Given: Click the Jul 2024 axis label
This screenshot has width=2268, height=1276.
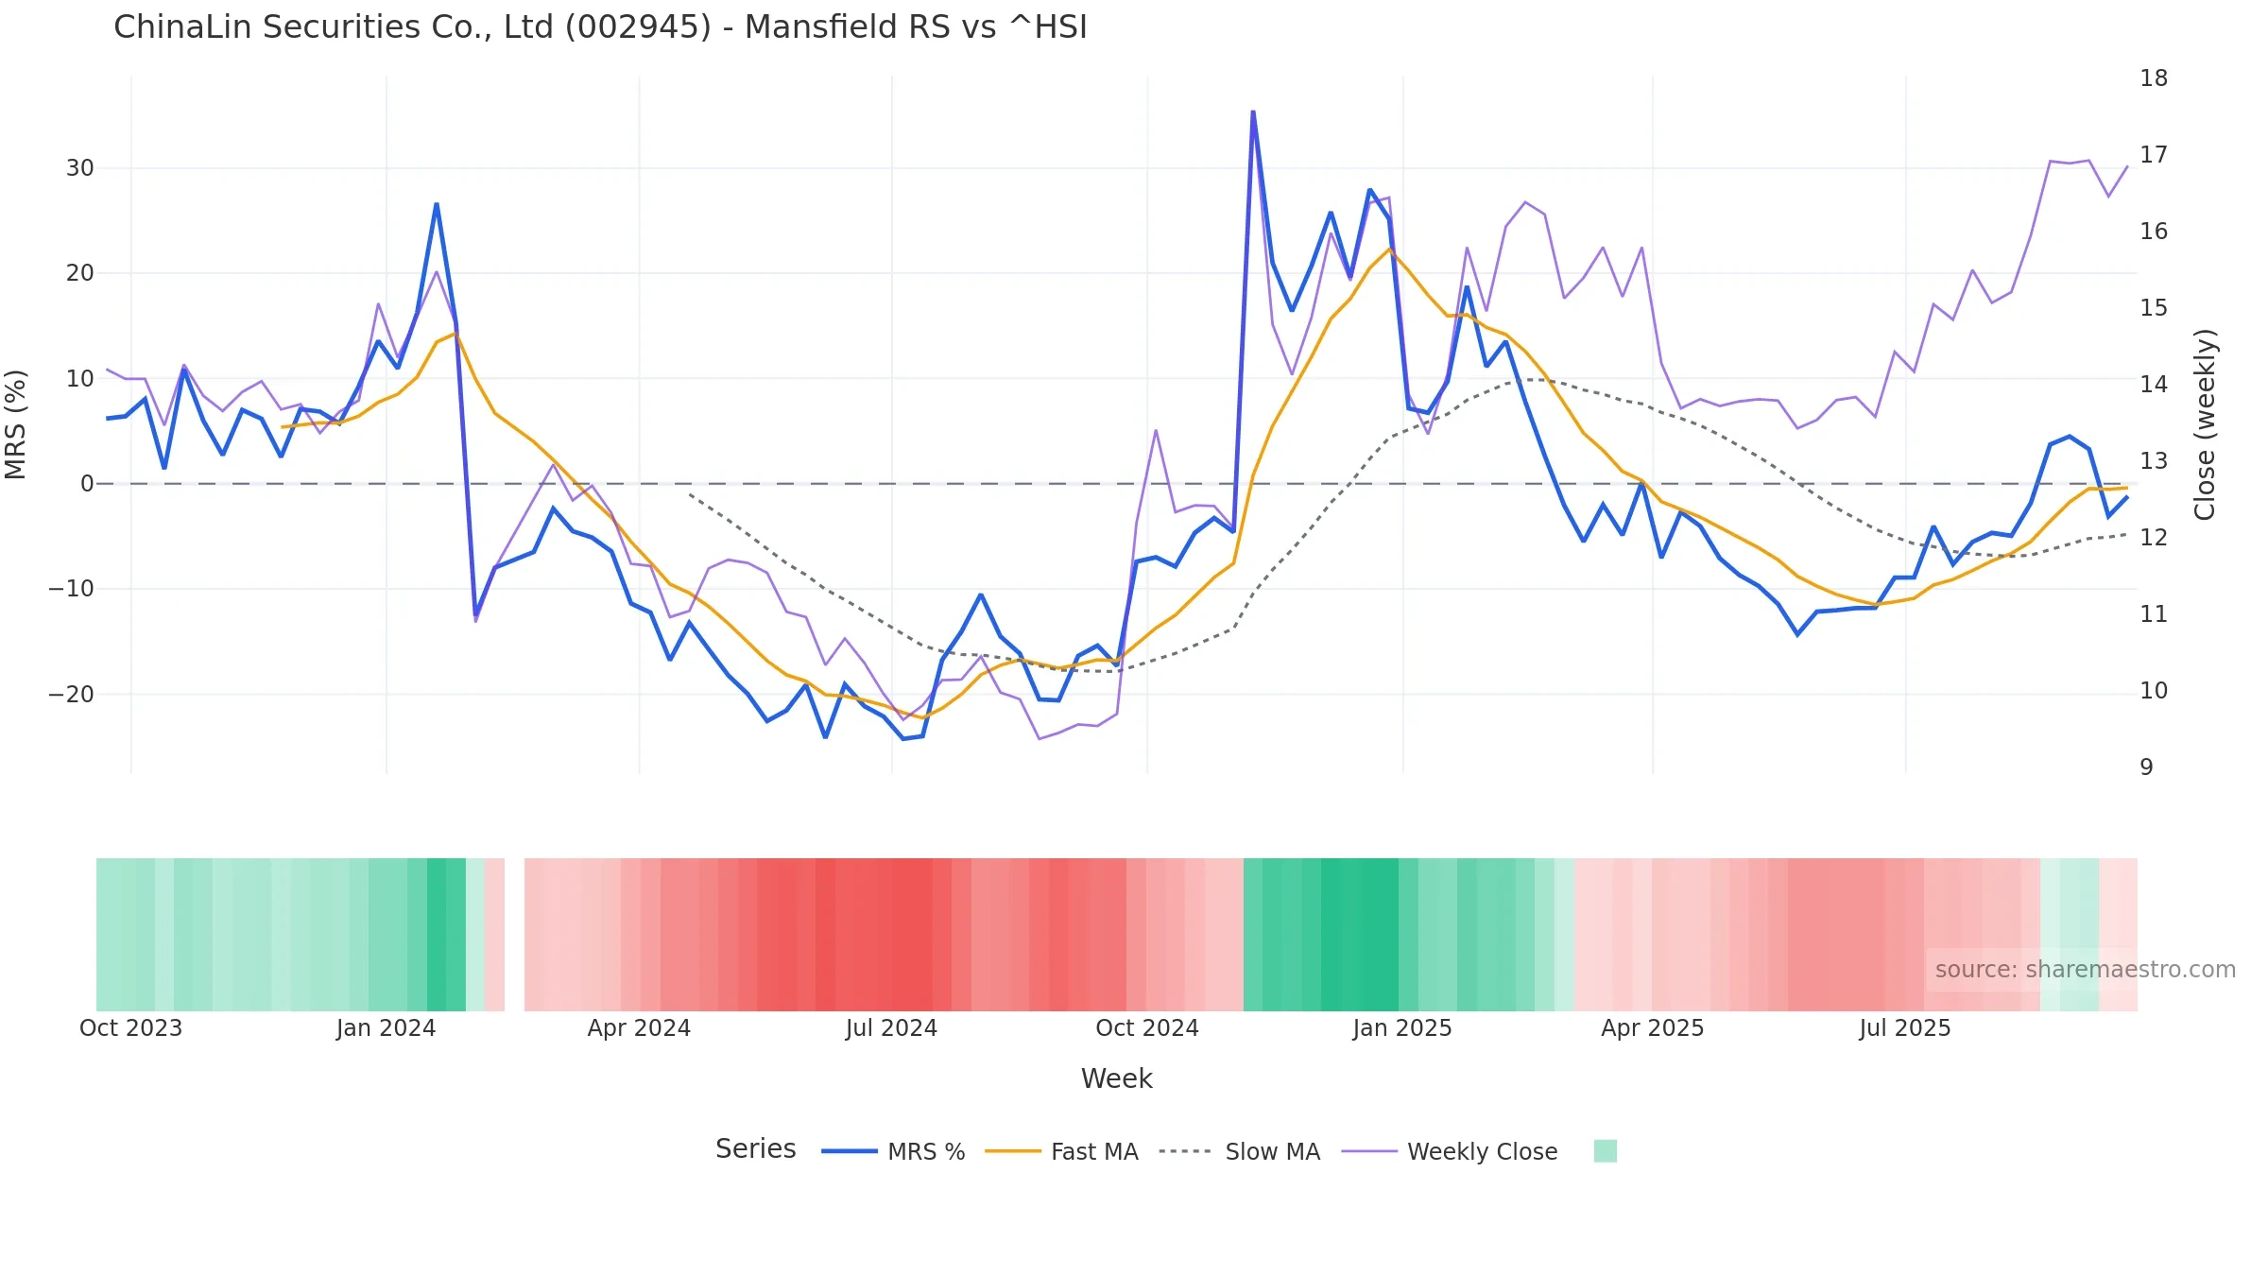Looking at the screenshot, I should [891, 1028].
